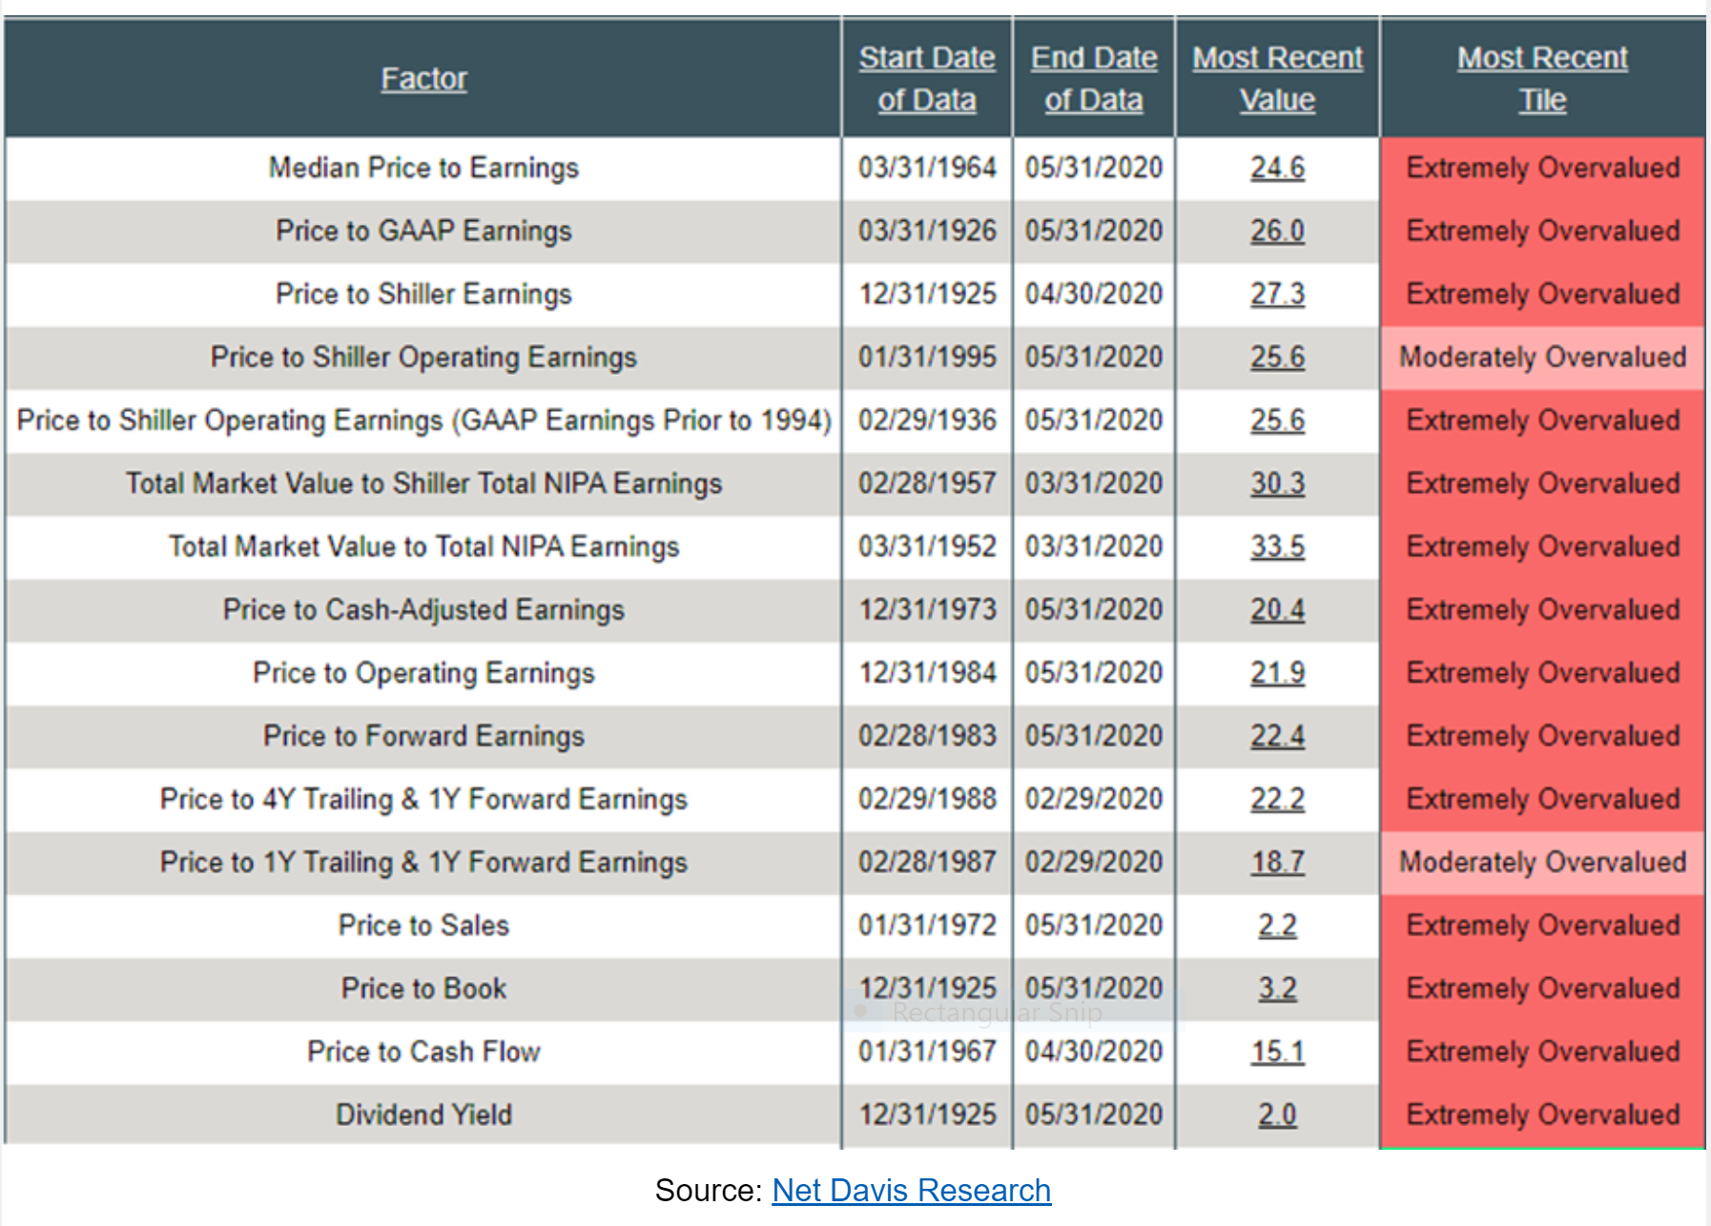
Task: Open the 3.2 Price to Book value
Action: pyautogui.click(x=1277, y=989)
